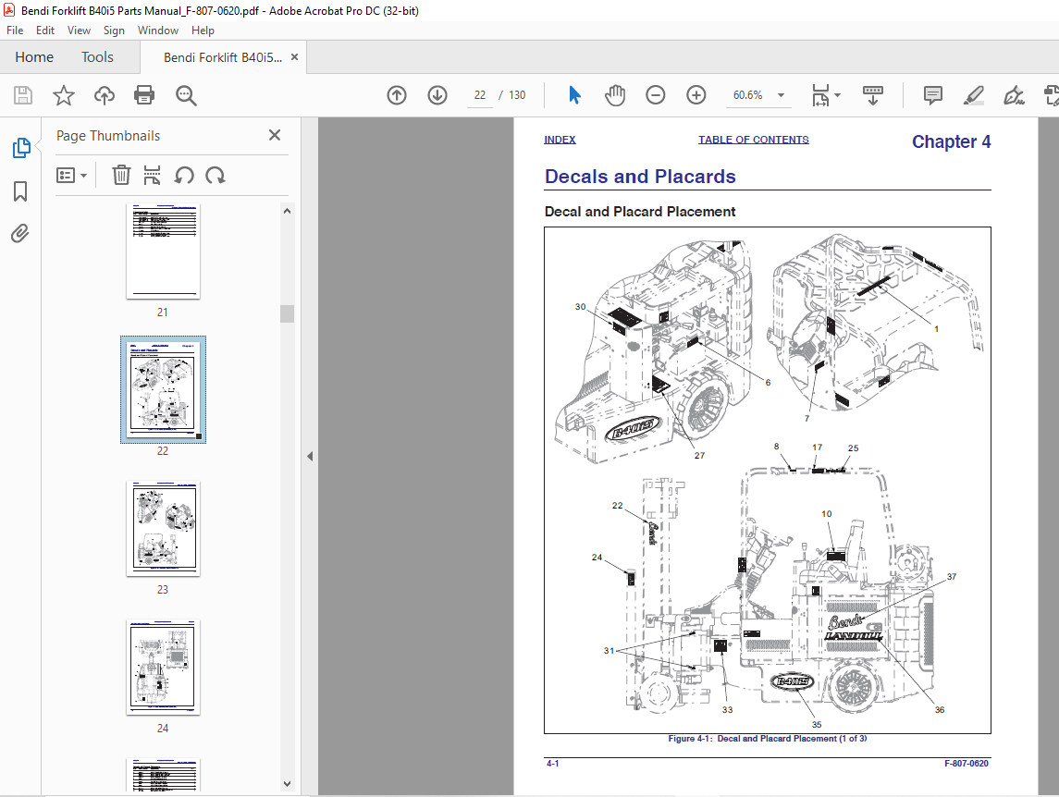Screen dimensions: 1059x797
Task: Click the scrolling mode keyboard icon
Action: pos(872,95)
